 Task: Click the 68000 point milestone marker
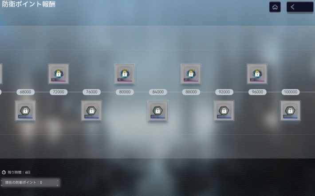25,92
